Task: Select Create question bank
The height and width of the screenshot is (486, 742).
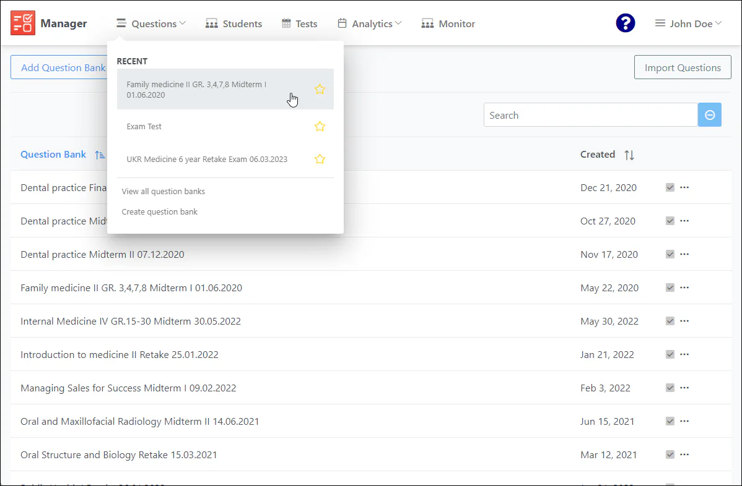Action: tap(159, 211)
